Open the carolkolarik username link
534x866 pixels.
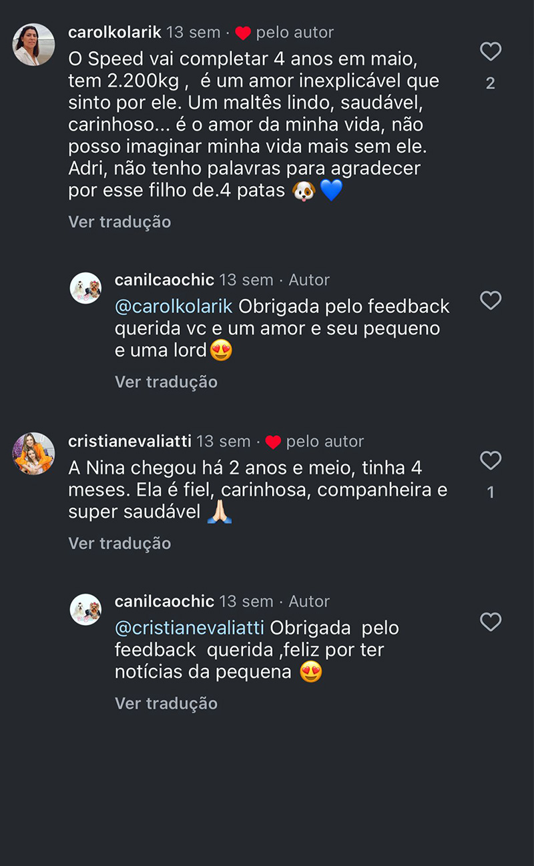click(115, 32)
